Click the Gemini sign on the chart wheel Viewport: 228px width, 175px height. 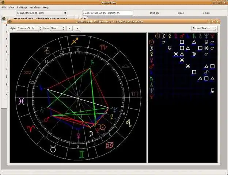82,154
